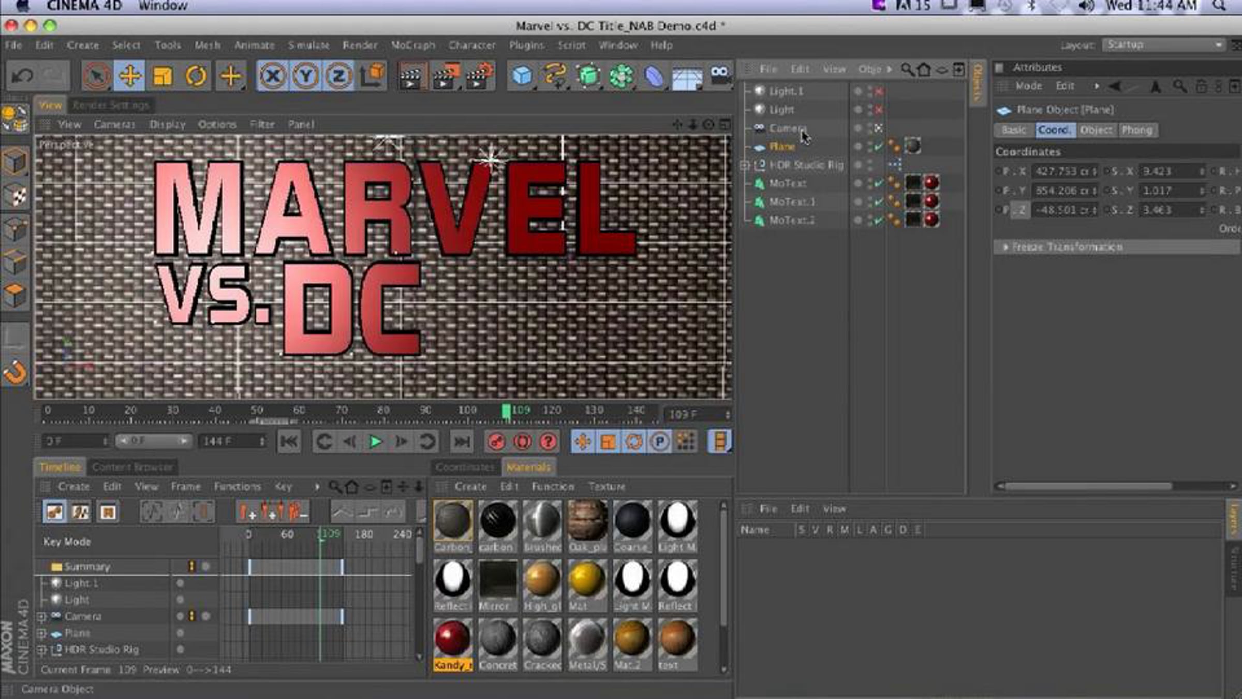Enable the disabled Light object red X

click(x=879, y=110)
